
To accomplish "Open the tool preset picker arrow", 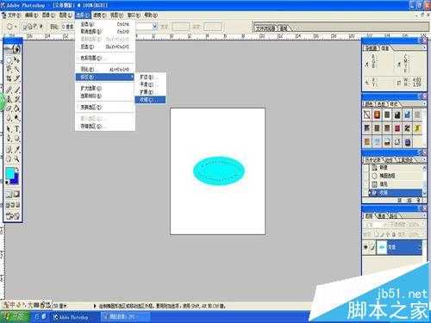I will click(x=16, y=27).
